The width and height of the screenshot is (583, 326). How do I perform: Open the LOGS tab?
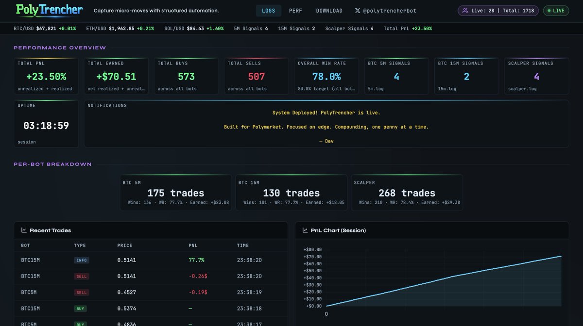[268, 11]
